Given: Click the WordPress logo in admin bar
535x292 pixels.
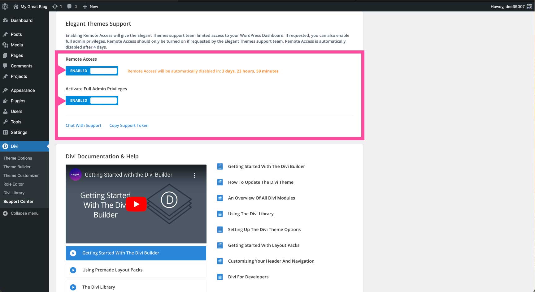Looking at the screenshot, I should 5,6.
